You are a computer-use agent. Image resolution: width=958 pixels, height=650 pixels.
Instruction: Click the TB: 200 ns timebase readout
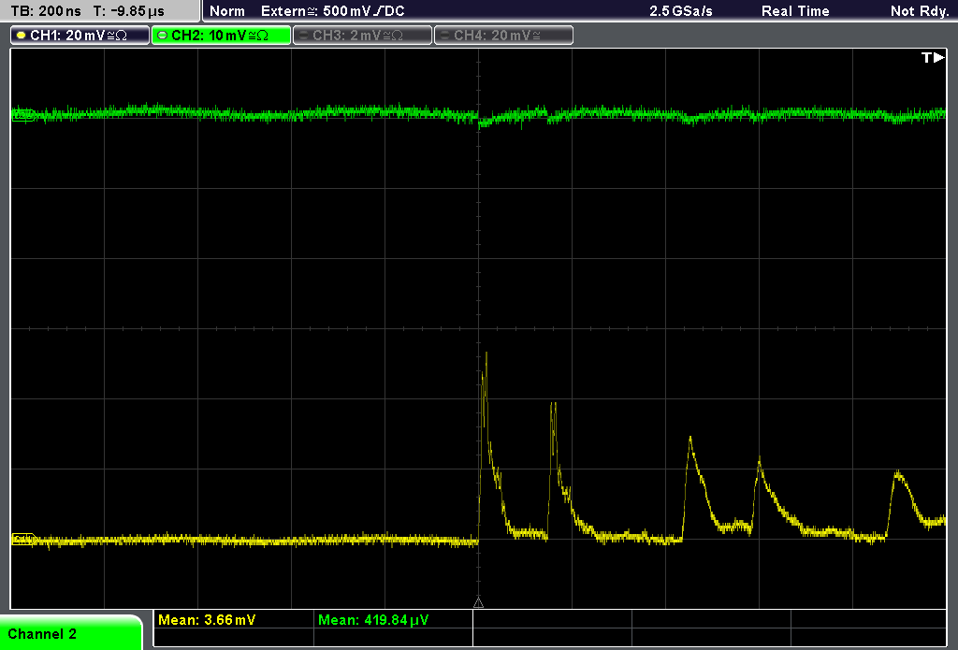point(46,11)
